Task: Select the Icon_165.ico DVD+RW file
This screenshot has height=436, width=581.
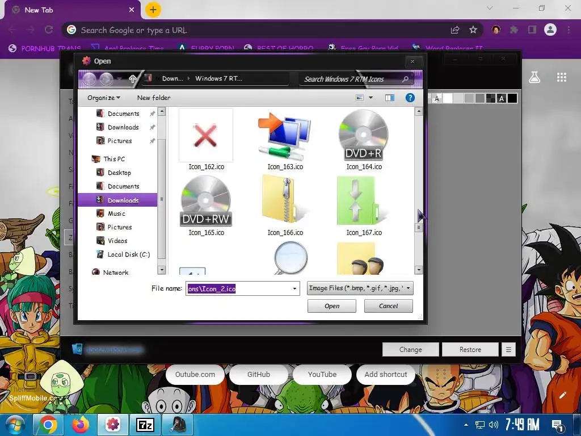Action: 206,206
